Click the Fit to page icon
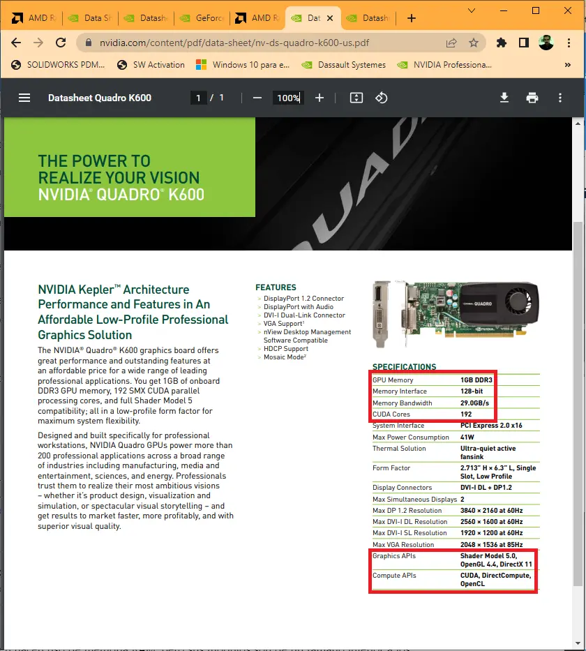586x651 pixels. tap(356, 98)
